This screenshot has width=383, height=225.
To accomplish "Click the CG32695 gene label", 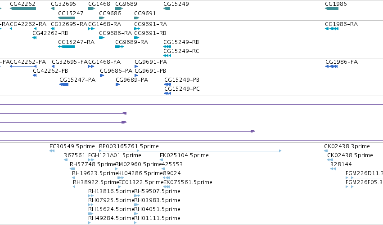I will point(63,4).
